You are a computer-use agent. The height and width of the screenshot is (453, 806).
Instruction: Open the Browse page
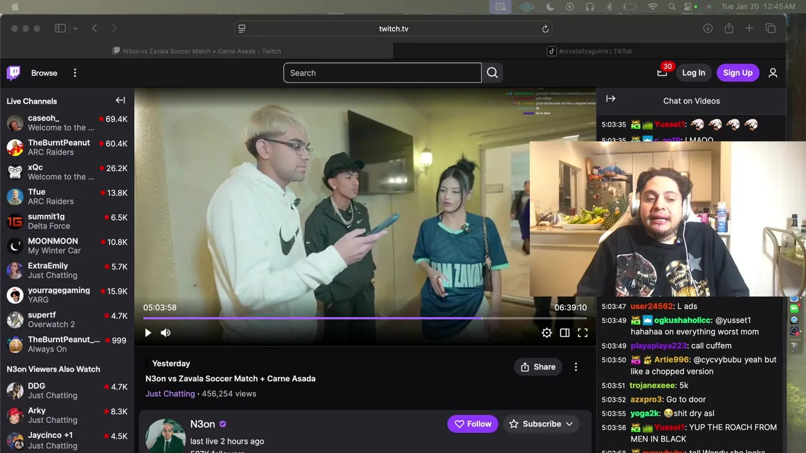tap(44, 73)
